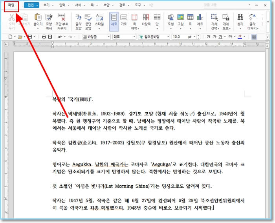Click the search (찾을 내용) input box
The width and height of the screenshot is (275, 223).
coord(227,5)
